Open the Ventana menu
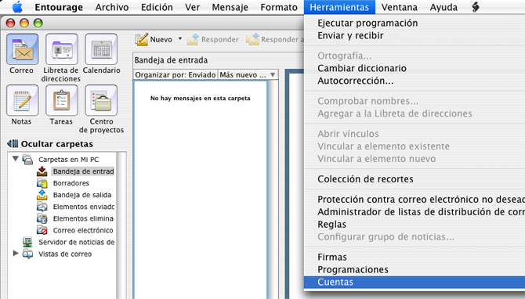 pos(400,7)
